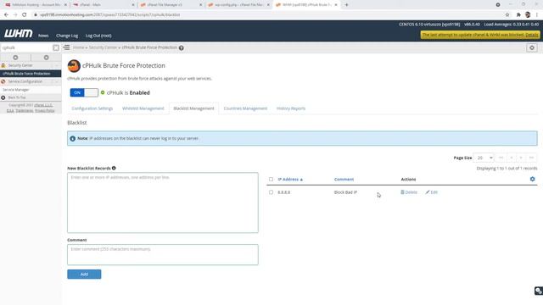Switch to the History Reports tab
This screenshot has height=305, width=543.
point(291,108)
